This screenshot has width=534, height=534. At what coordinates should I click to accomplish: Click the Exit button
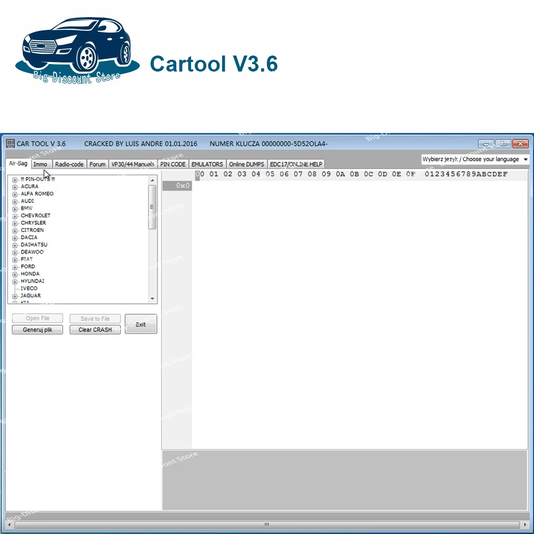click(140, 324)
